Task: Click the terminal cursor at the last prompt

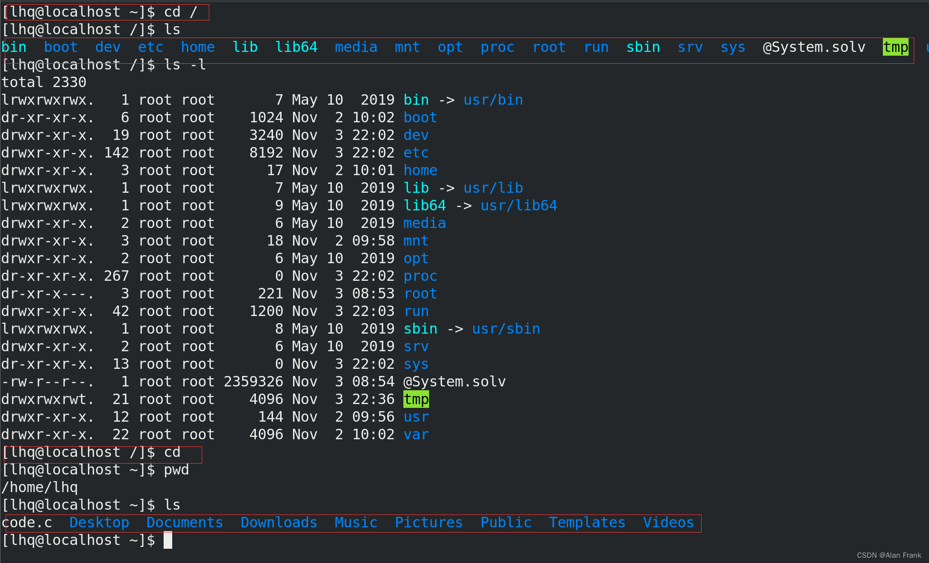Action: click(x=168, y=540)
